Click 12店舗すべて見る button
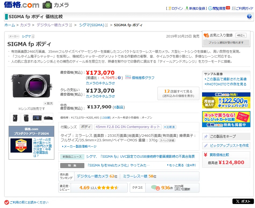The width and height of the screenshot is (255, 208). coord(178,93)
